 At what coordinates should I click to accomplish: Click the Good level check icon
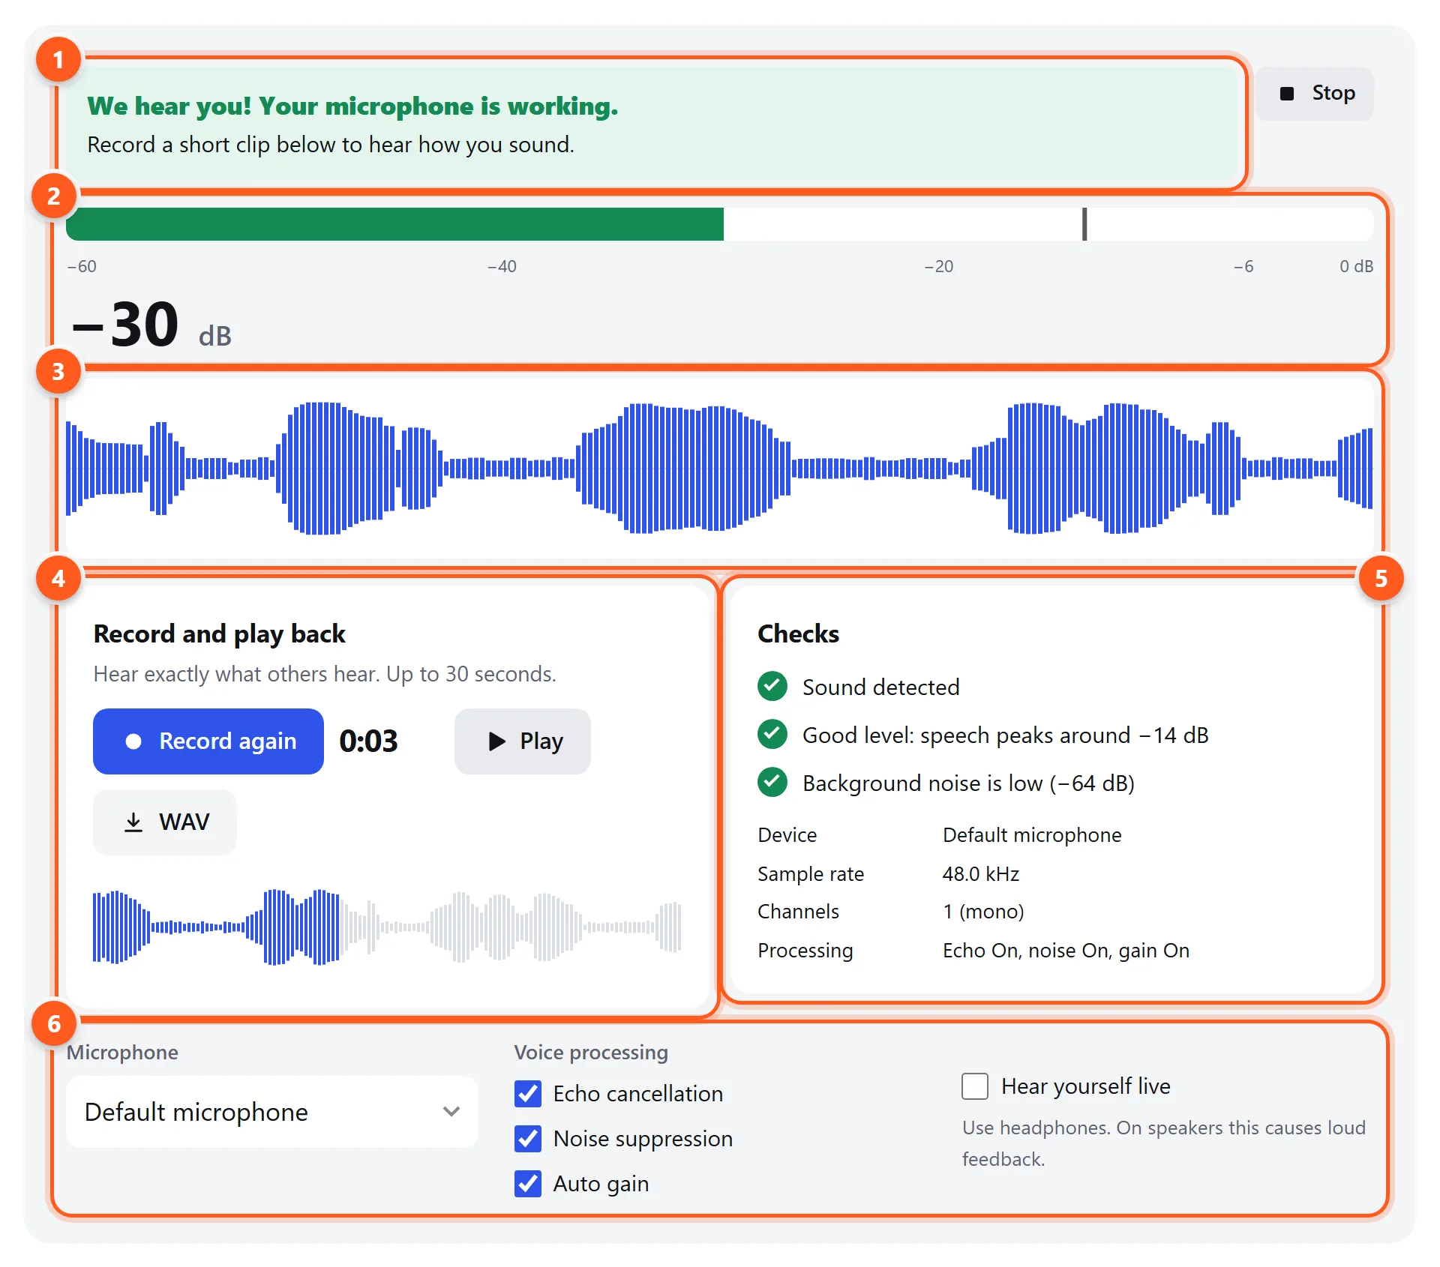point(772,734)
